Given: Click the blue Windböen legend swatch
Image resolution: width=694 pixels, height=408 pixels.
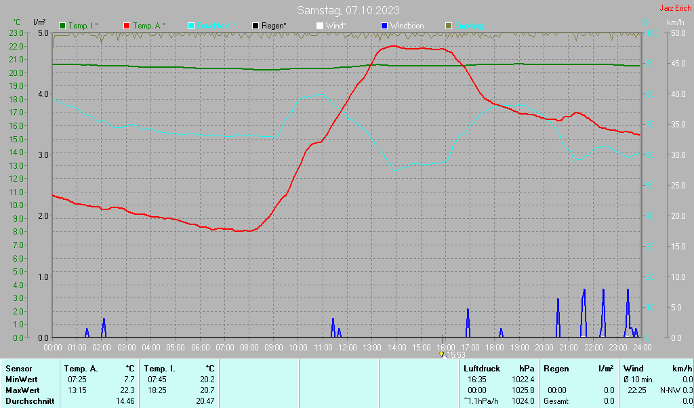Looking at the screenshot, I should tap(384, 26).
